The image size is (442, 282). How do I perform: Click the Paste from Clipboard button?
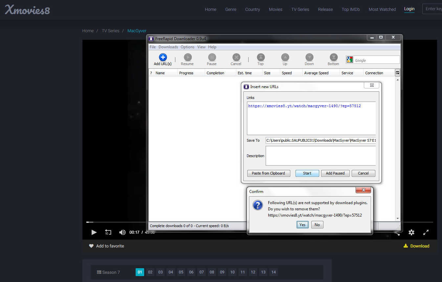coord(268,173)
